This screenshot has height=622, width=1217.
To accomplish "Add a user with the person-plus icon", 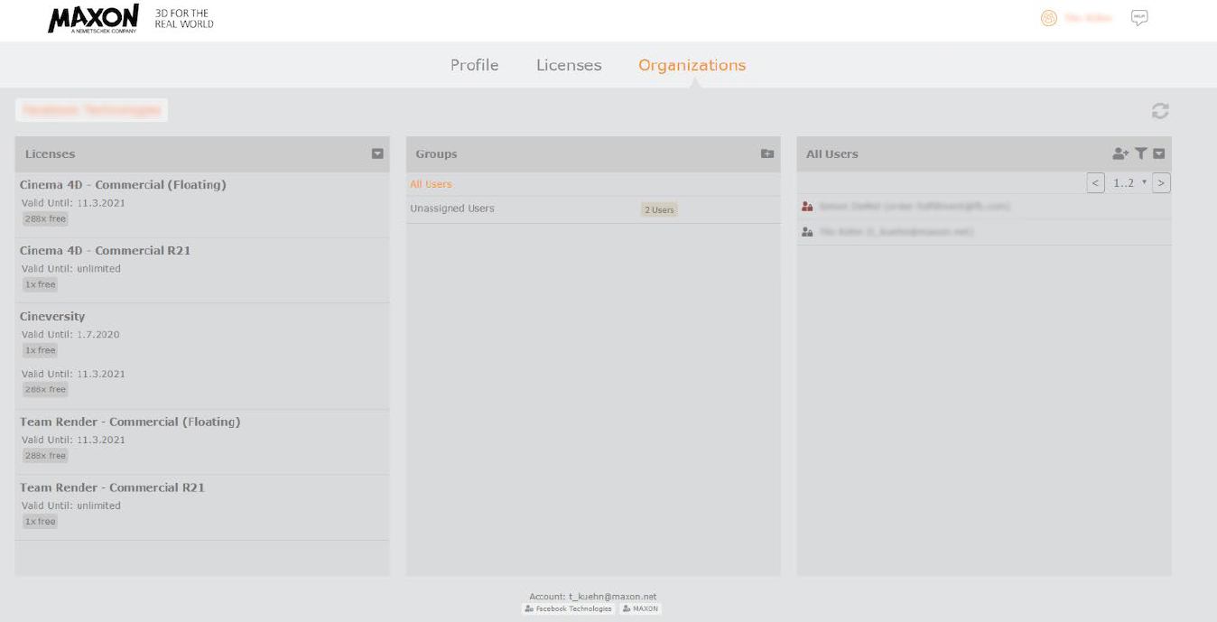I will pyautogui.click(x=1120, y=153).
